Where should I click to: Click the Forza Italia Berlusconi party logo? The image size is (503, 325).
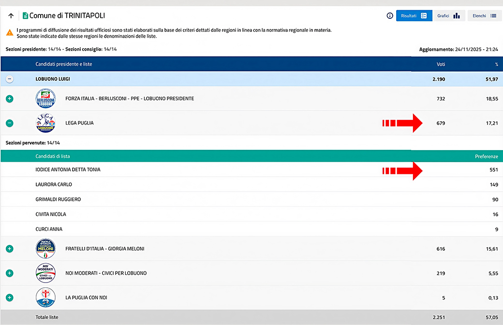tap(45, 99)
